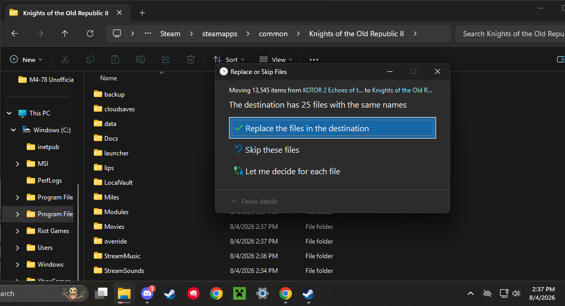This screenshot has width=565, height=306.
Task: Click the taskbar search field with owl
Action: (x=43, y=293)
